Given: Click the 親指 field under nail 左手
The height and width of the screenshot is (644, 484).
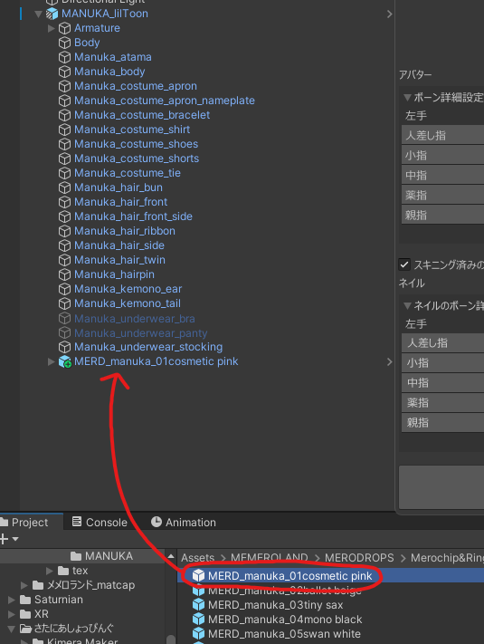Looking at the screenshot, I should point(442,422).
